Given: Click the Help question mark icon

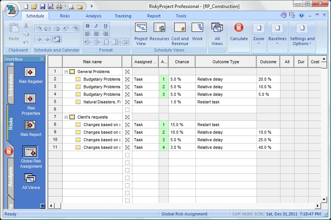Looking at the screenshot, I should point(301,15).
